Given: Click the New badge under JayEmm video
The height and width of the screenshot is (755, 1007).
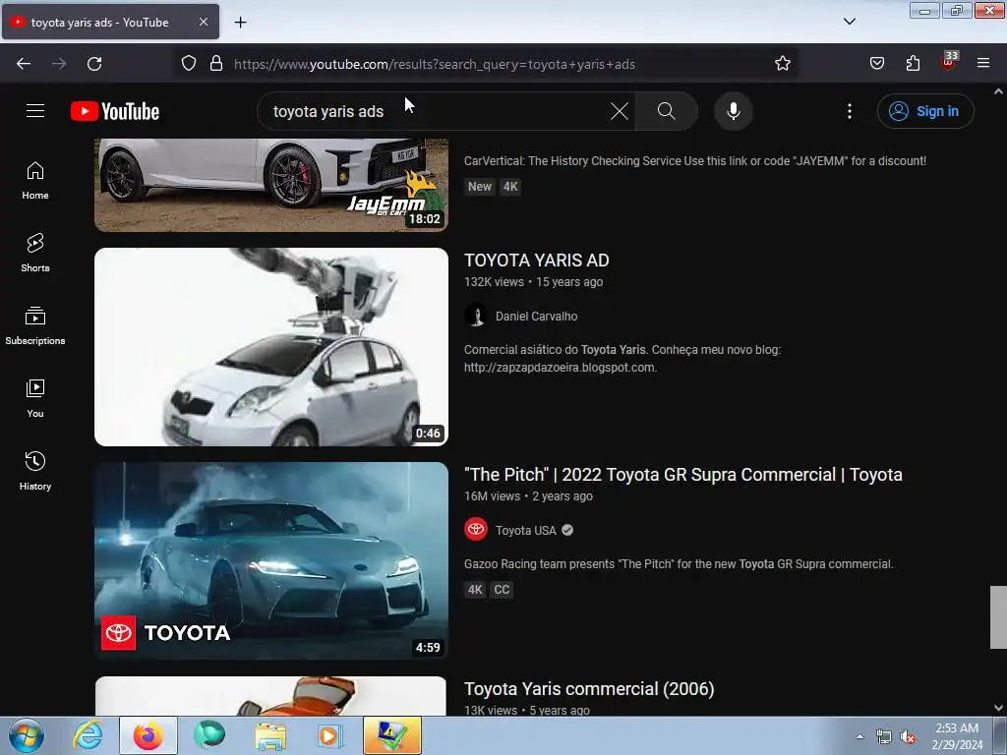Looking at the screenshot, I should coord(480,187).
